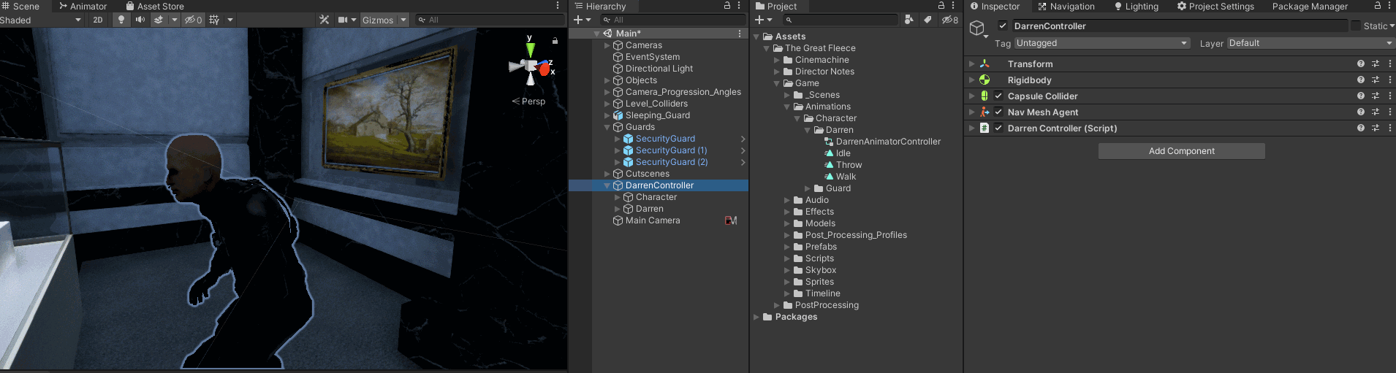Screen dimensions: 1396x373
Task: Open the Tag dropdown showing Untagged
Action: coord(1102,43)
